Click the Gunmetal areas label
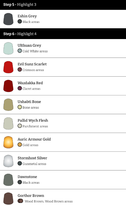Viewport: 126px width, 206px height. (x=34, y=164)
